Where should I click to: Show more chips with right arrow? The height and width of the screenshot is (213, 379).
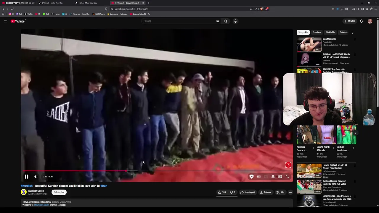[x=352, y=33]
